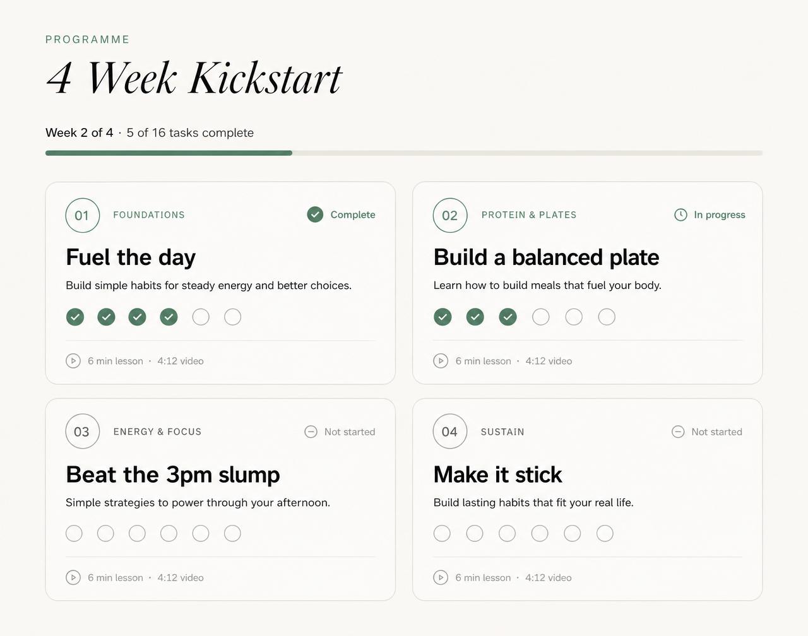Check the second task in Make it stick
The width and height of the screenshot is (808, 636).
475,533
